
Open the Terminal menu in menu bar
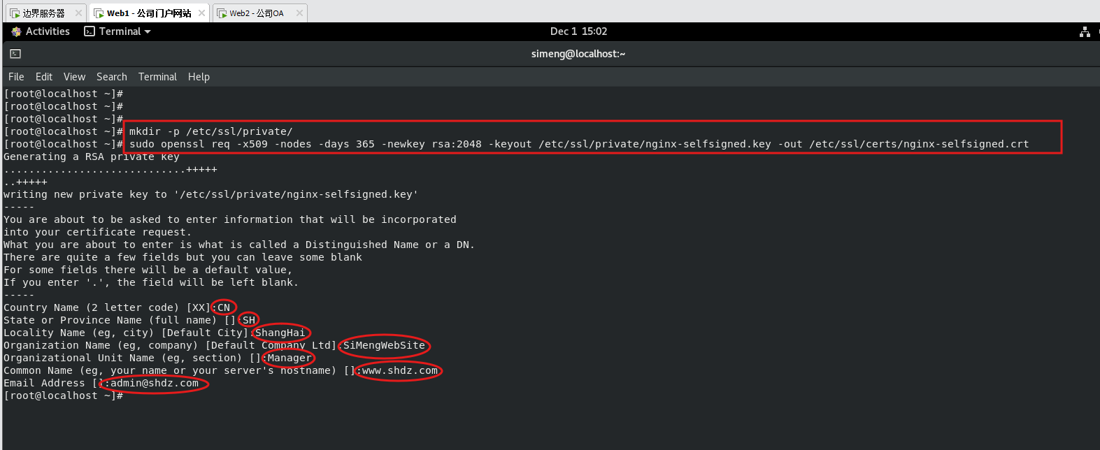[157, 77]
